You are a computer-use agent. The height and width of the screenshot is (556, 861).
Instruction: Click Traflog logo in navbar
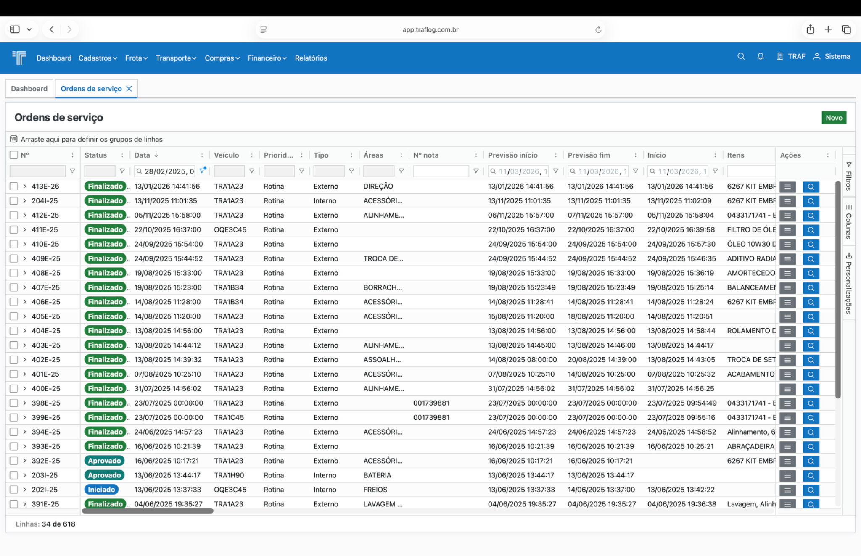click(x=19, y=58)
